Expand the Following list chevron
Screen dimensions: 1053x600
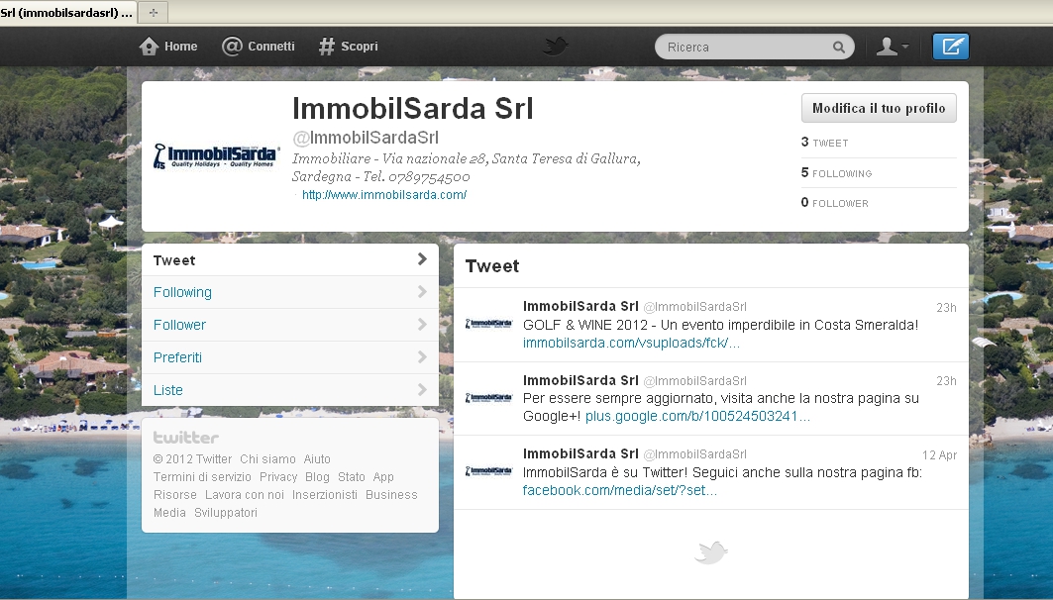[422, 292]
